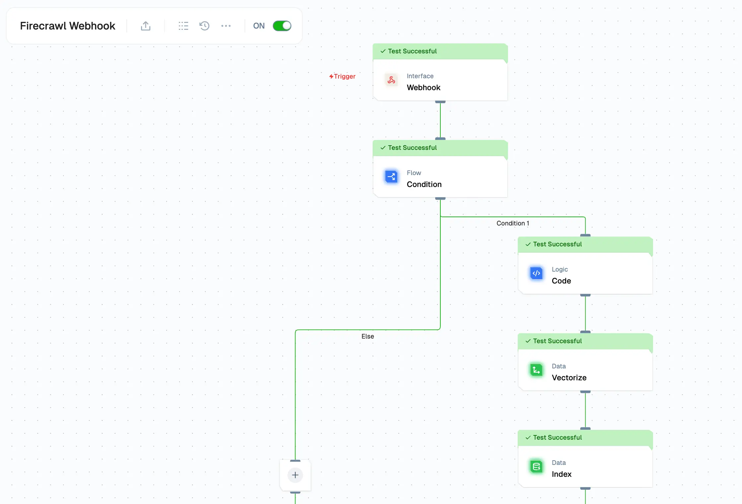This screenshot has width=742, height=504.
Task: Click the red Webhook node icon
Action: 392,80
